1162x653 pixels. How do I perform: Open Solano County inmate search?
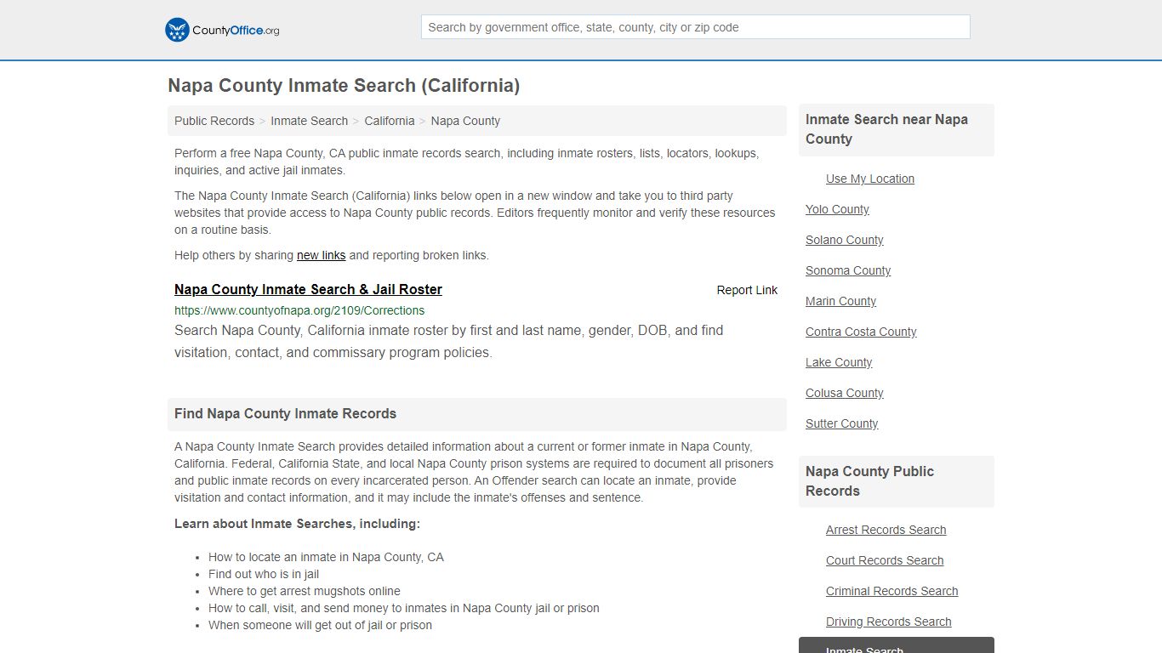tap(845, 240)
